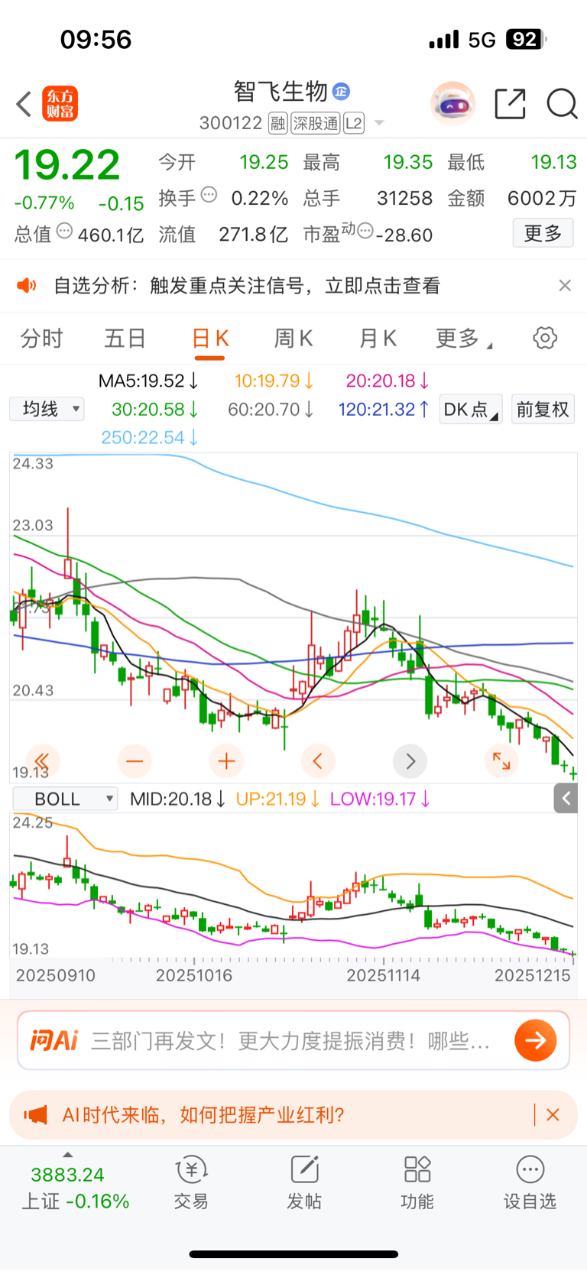Switch to 五日 chart tab

click(x=125, y=338)
